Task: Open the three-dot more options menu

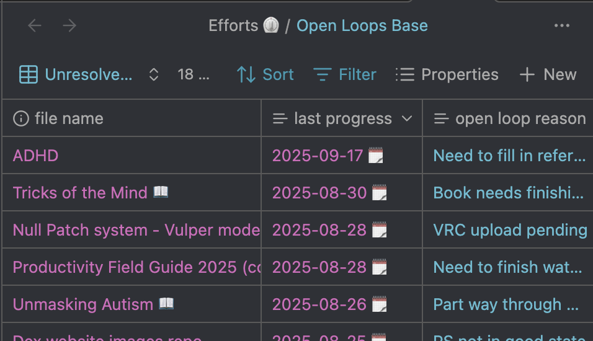Action: point(561,26)
